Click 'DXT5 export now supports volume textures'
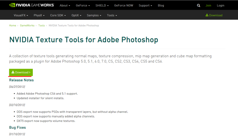This screenshot has height=138, width=238. point(46,121)
